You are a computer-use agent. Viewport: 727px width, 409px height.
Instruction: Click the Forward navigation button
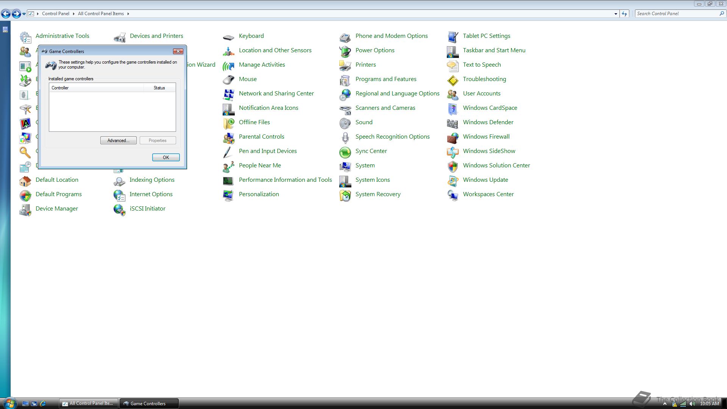click(x=16, y=14)
